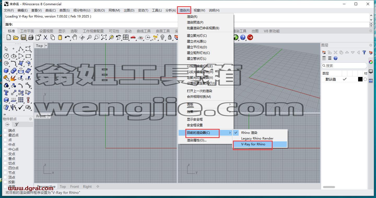
Task: Open the 目前的渲染器(C) submenu
Action: (x=206, y=133)
